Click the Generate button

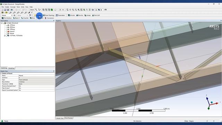38,15
